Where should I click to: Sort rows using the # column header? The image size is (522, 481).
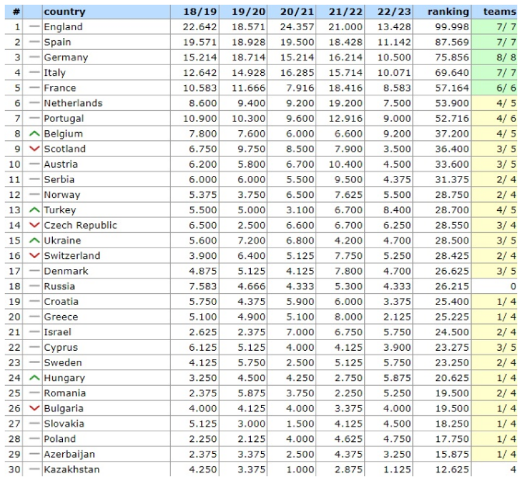(x=15, y=11)
